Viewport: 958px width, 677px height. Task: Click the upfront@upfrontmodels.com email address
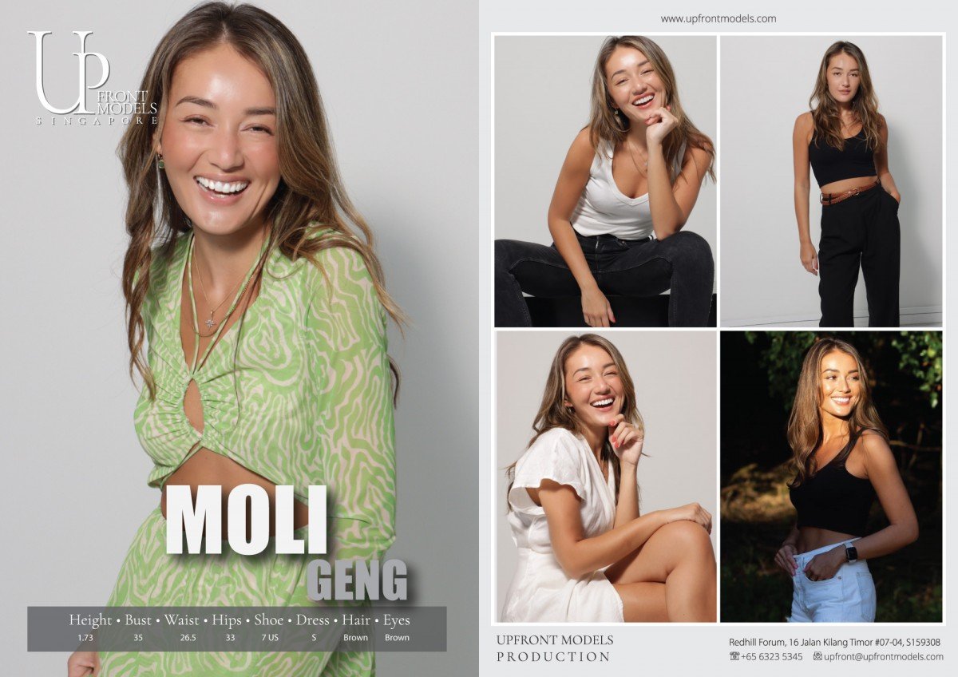[x=884, y=656]
